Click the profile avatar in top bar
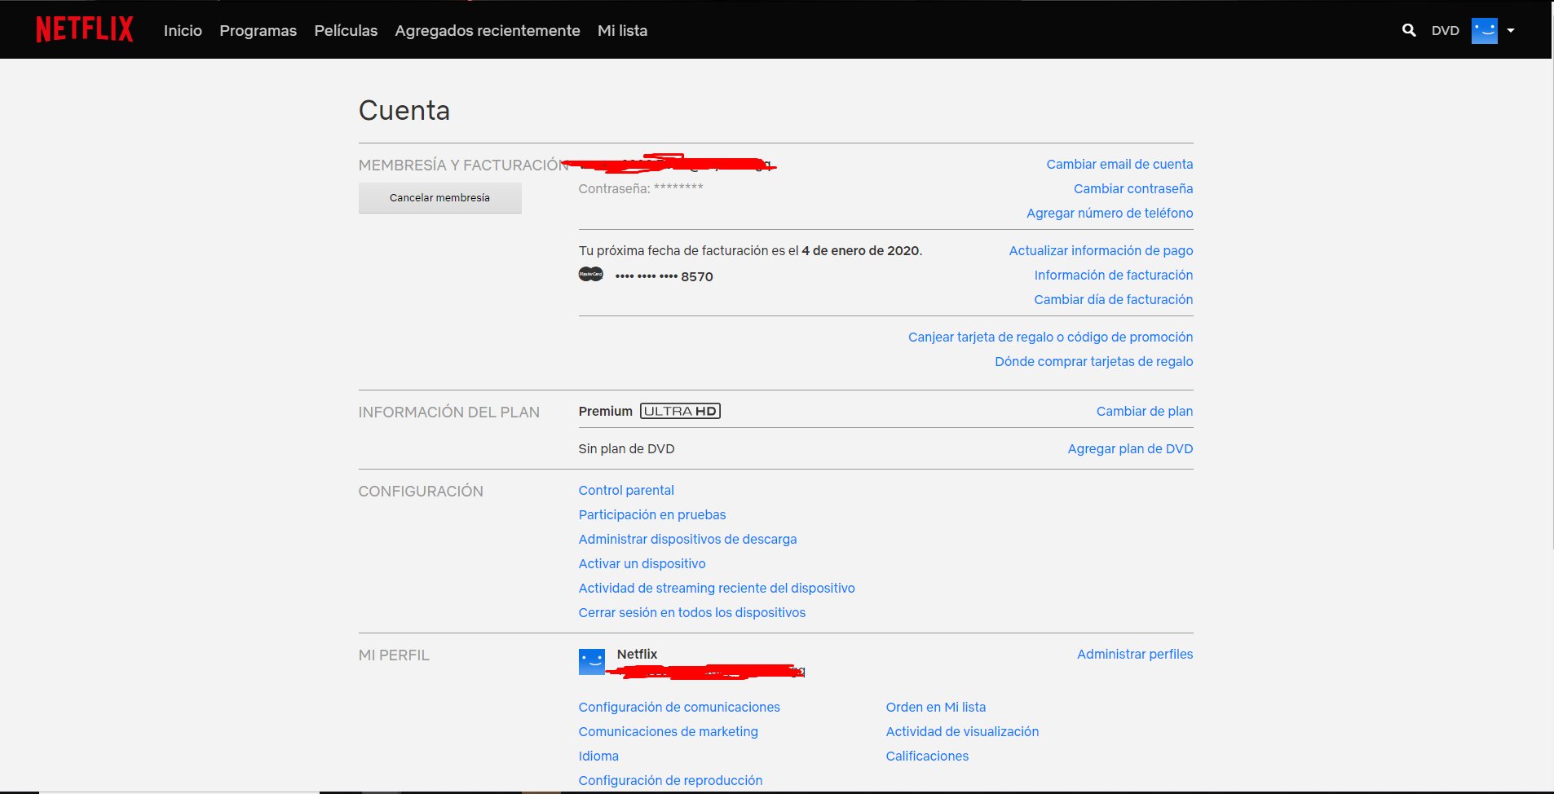This screenshot has height=794, width=1554. point(1485,30)
